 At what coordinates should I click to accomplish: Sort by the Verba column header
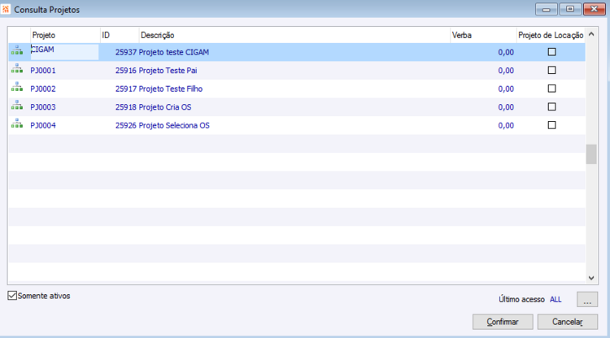483,35
